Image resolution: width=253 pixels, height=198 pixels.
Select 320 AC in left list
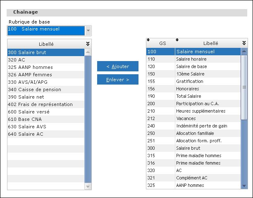(x=45, y=60)
